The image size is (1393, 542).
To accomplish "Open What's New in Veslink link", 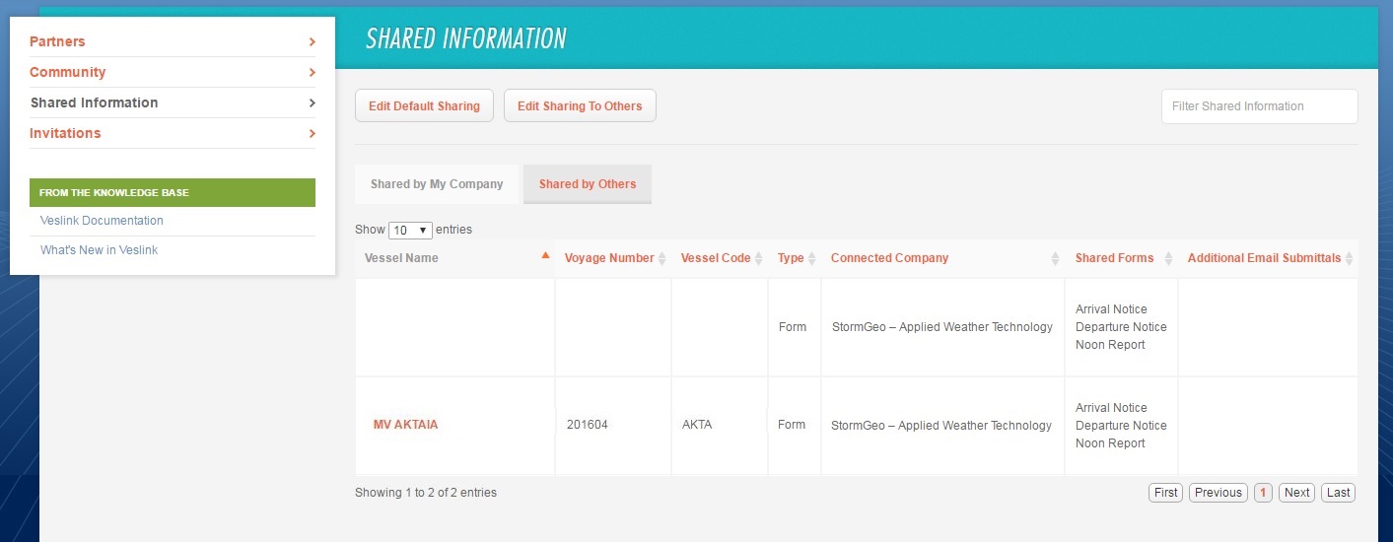I will (99, 250).
